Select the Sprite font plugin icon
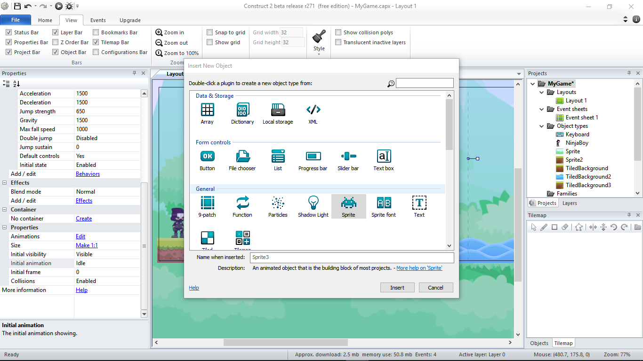The image size is (643, 361). (x=384, y=203)
